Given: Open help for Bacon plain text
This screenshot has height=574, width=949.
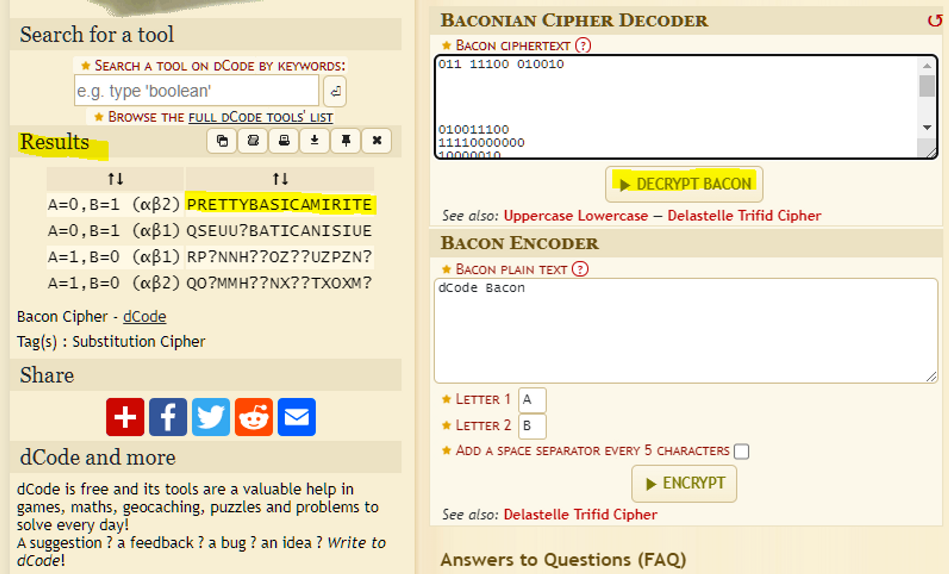Looking at the screenshot, I should pyautogui.click(x=580, y=269).
